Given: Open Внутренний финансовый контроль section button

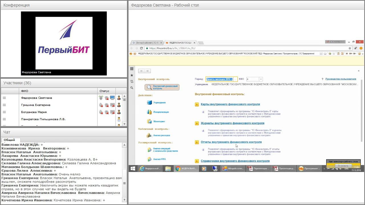Looking at the screenshot, I should pyautogui.click(x=162, y=87).
